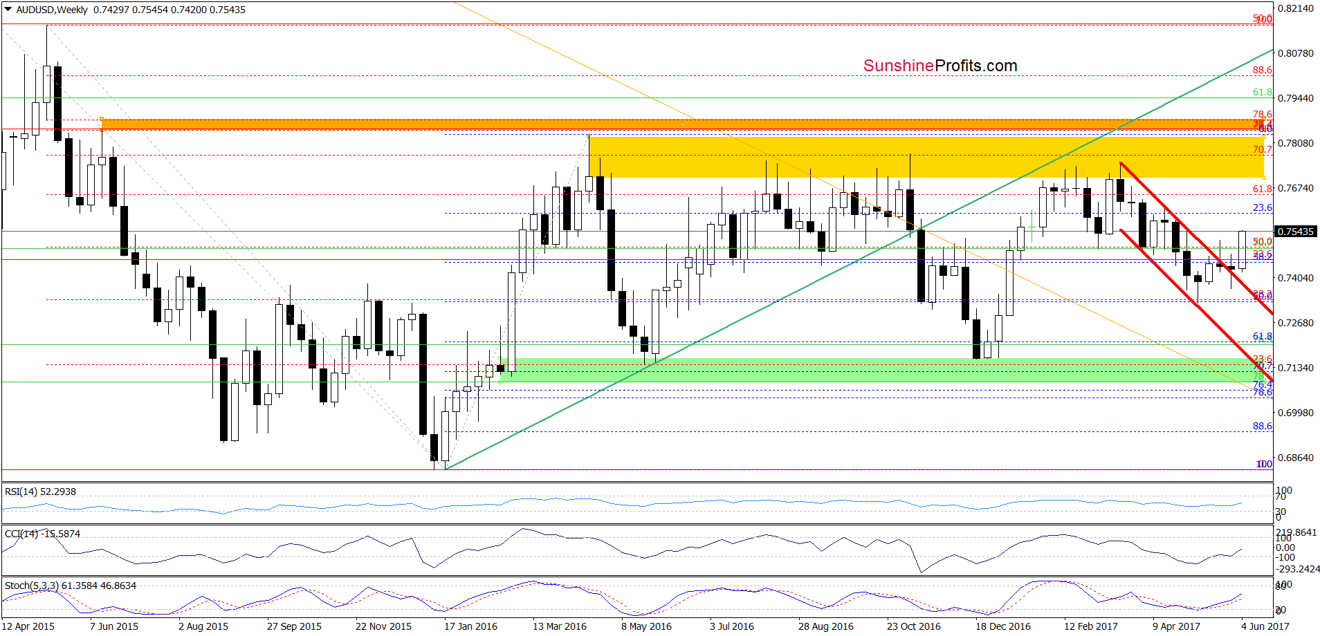This screenshot has height=636, width=1320.
Task: Select the yellow resistance zone rectangle
Action: 926,157
